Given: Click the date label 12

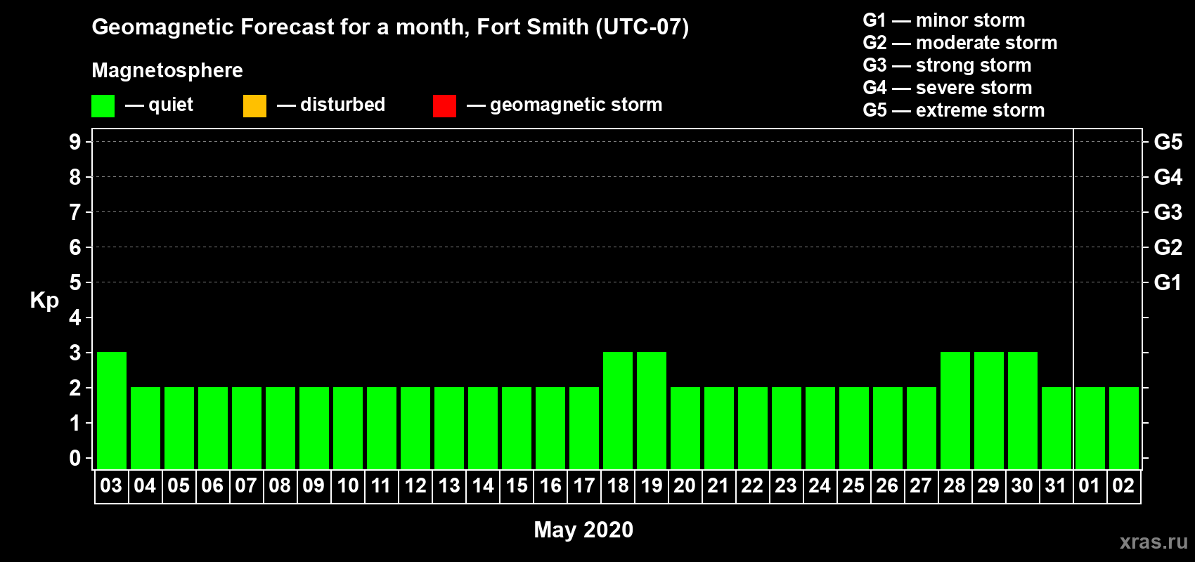Looking at the screenshot, I should (x=415, y=485).
